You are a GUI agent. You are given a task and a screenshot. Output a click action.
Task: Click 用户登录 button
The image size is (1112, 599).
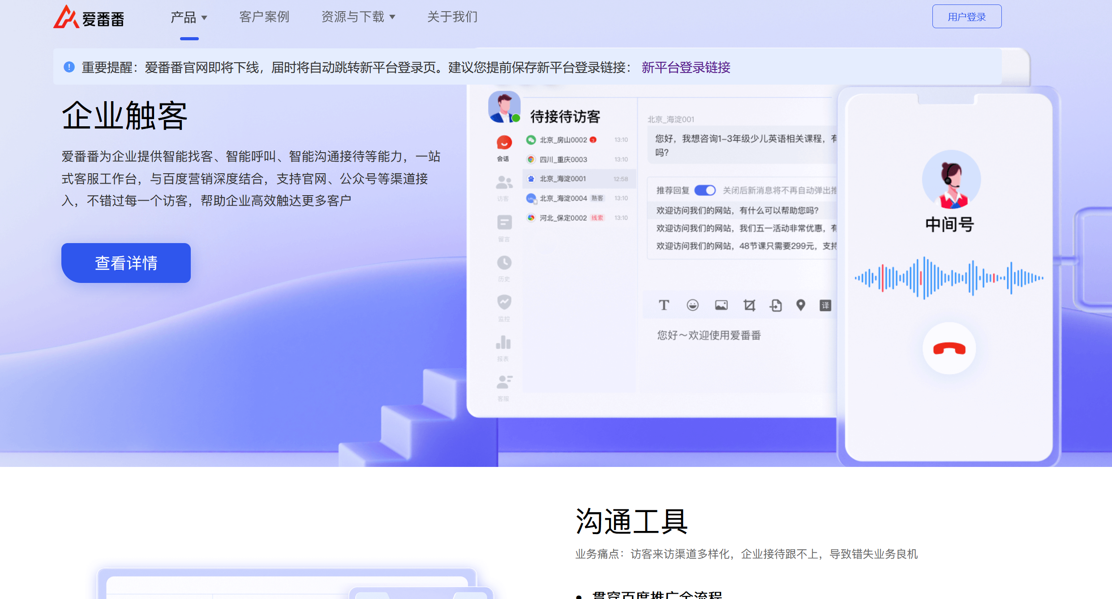[966, 17]
